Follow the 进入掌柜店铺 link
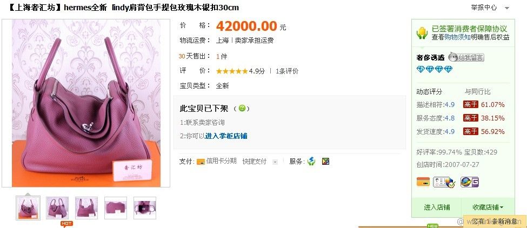 click(x=226, y=136)
